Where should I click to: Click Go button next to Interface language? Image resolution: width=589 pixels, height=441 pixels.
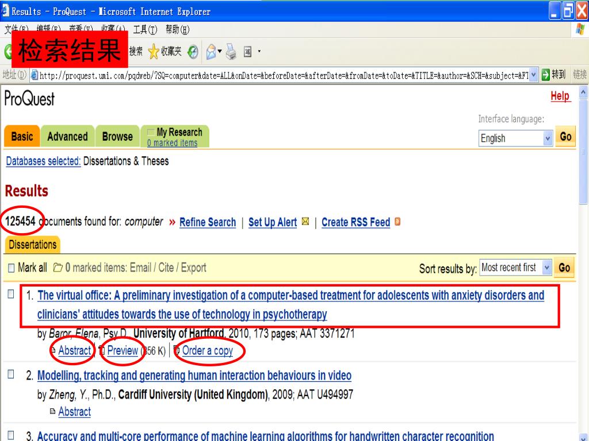(x=565, y=137)
